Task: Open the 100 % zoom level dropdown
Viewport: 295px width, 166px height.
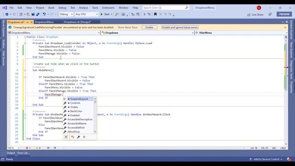Action: (x=13, y=148)
